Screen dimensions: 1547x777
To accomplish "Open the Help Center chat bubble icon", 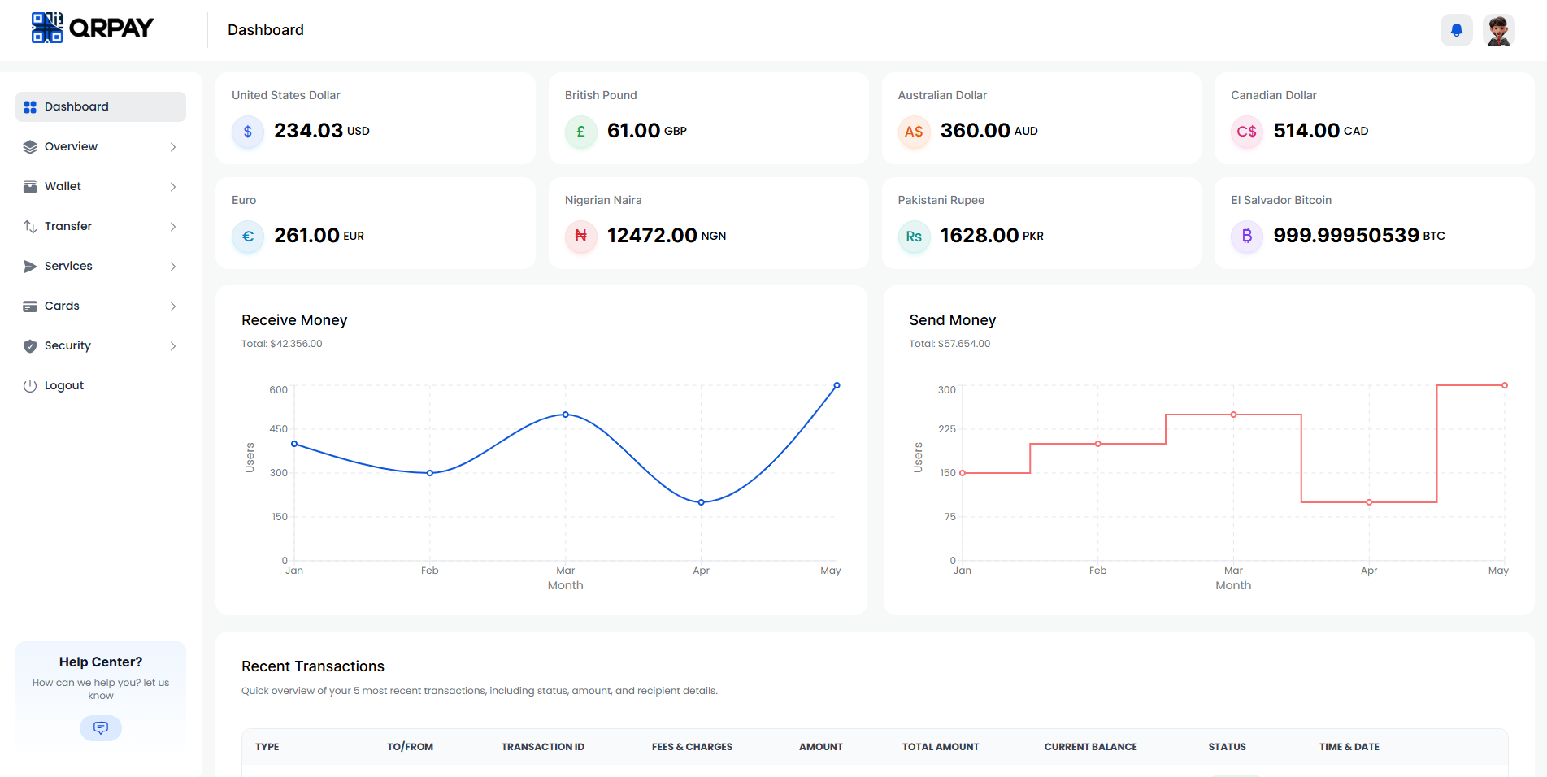I will 100,727.
